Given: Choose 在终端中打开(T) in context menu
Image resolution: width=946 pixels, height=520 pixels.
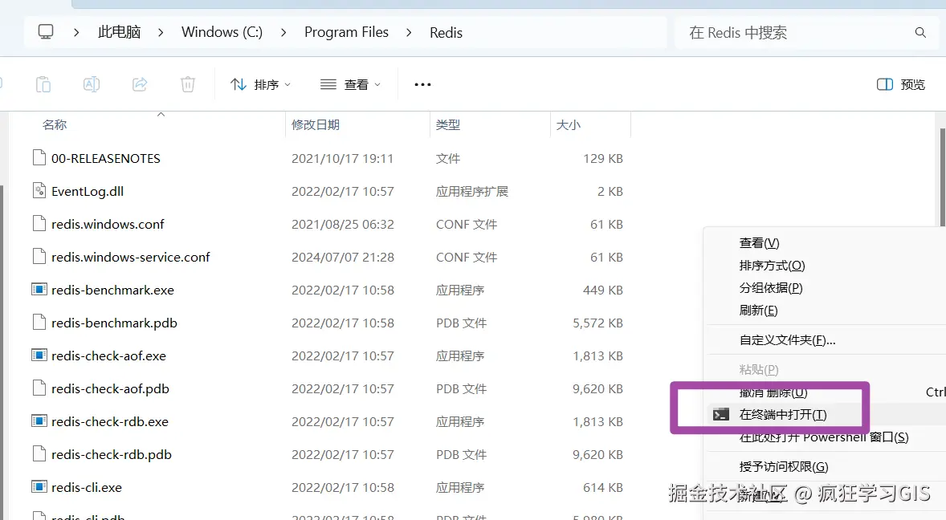Looking at the screenshot, I should click(783, 415).
